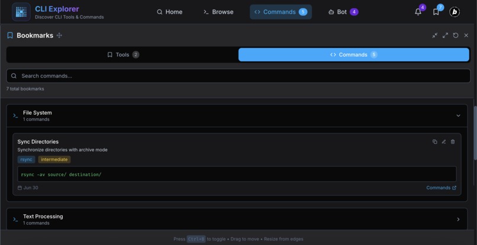This screenshot has width=477, height=245.
Task: Click the bookmark icon in the header
Action: point(436,12)
